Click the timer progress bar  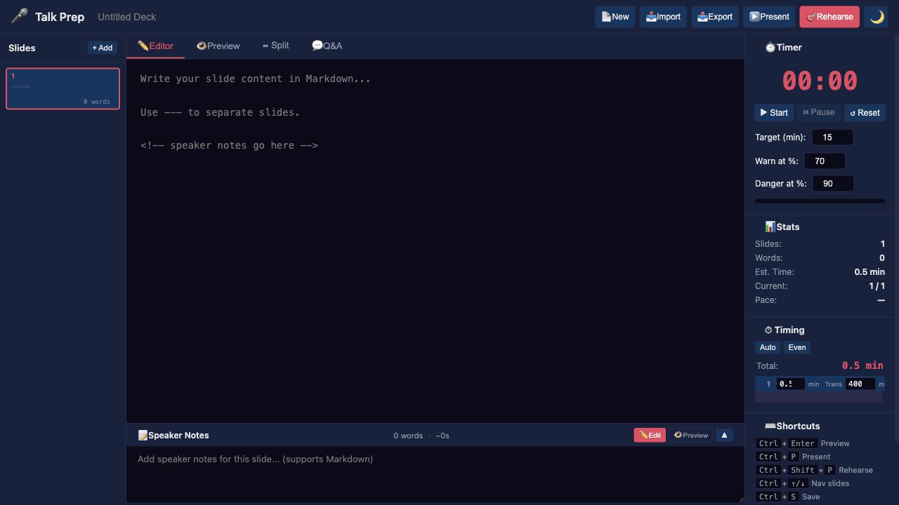820,201
